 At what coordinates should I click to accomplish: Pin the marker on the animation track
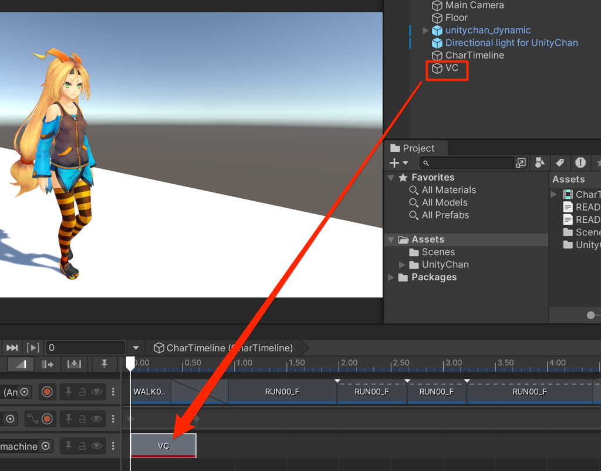[69, 392]
